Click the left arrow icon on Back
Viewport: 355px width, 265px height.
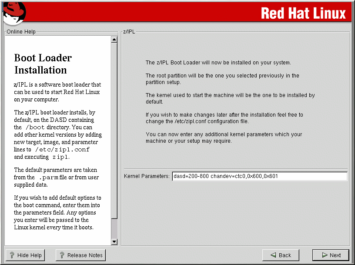tap(273, 255)
